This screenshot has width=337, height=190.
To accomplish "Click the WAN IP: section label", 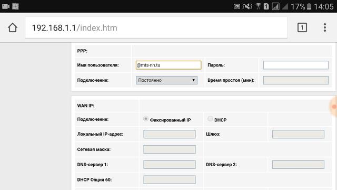I will [85, 106].
